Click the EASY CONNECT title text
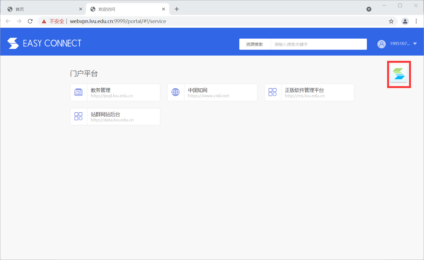Viewport: 424px width, 260px height. [52, 43]
